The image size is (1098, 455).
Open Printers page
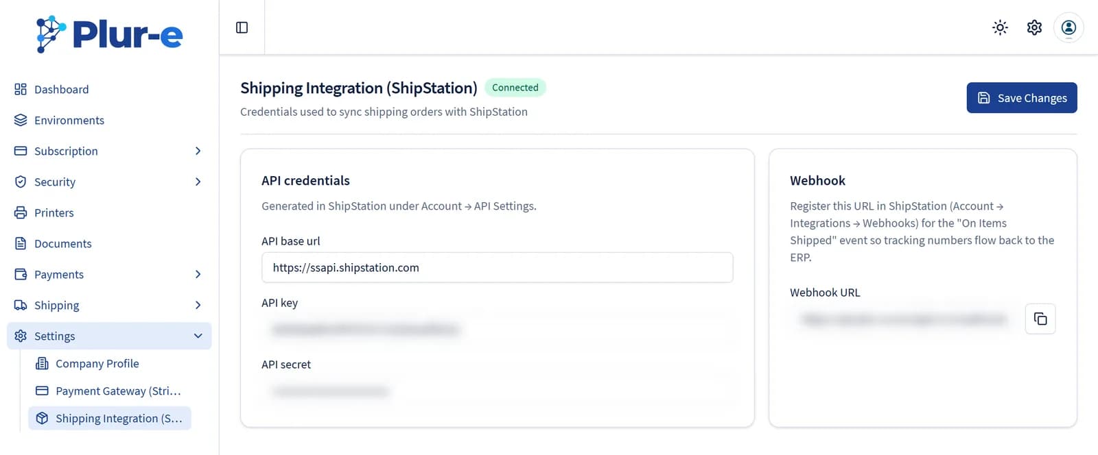click(109, 212)
